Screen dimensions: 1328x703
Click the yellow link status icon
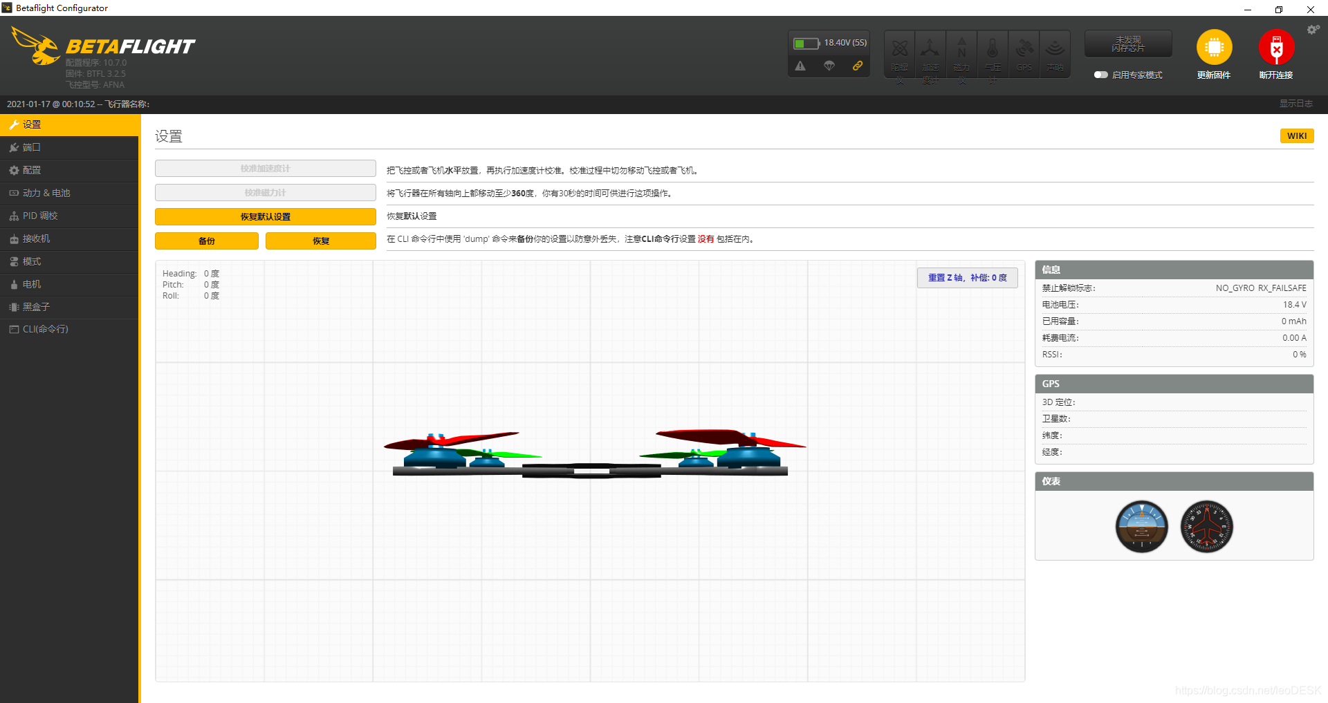[858, 66]
